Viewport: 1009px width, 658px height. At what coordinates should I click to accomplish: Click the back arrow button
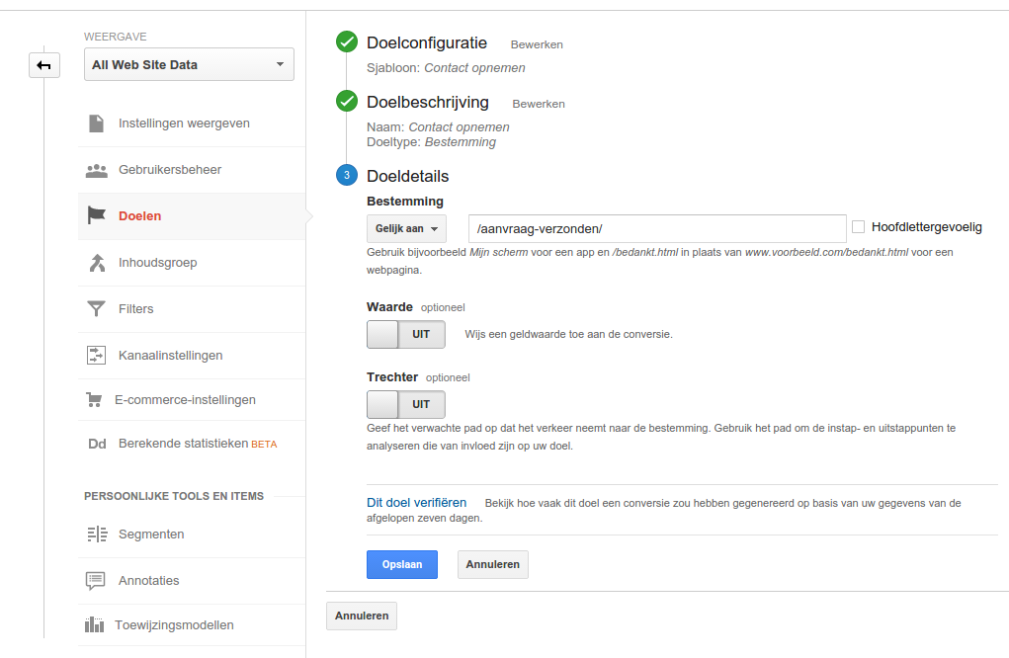point(43,65)
